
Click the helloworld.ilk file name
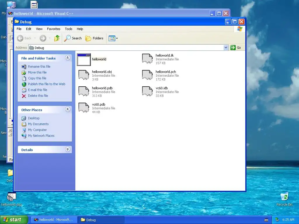pyautogui.click(x=165, y=55)
